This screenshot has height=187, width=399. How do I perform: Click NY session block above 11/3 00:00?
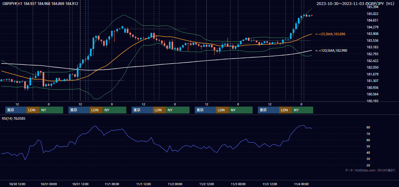tap(241, 110)
